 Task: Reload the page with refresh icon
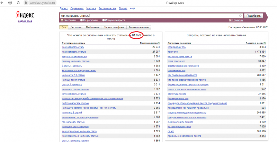coord(18,3)
